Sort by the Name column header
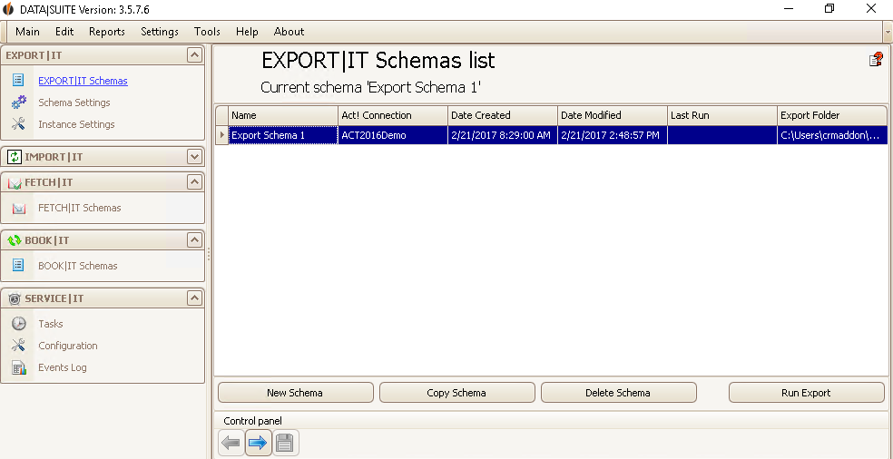The image size is (893, 459). (283, 115)
